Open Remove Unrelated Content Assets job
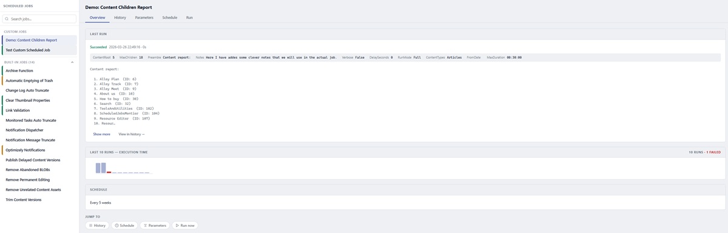 pyautogui.click(x=39, y=190)
